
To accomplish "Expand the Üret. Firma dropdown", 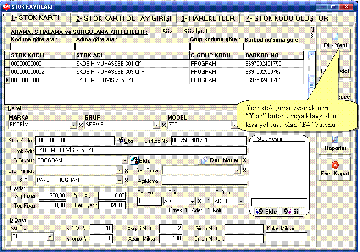I will (x=119, y=170).
